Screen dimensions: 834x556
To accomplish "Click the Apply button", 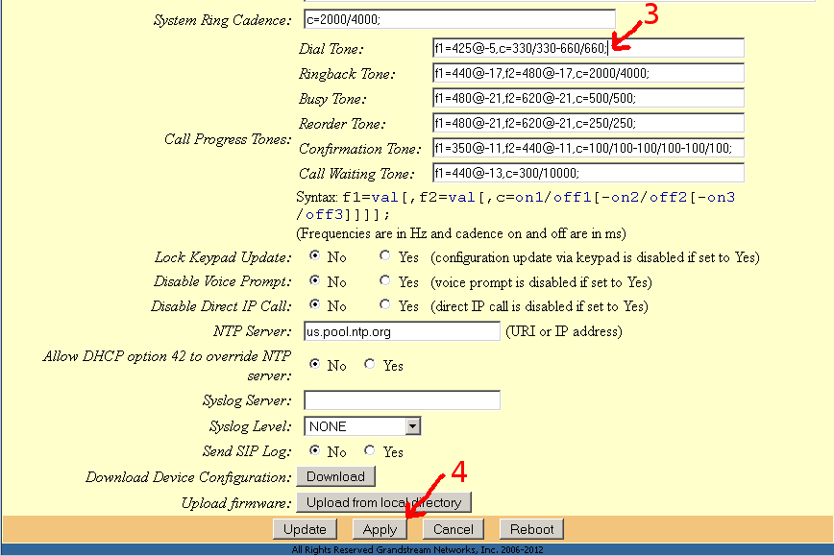I will pyautogui.click(x=380, y=529).
